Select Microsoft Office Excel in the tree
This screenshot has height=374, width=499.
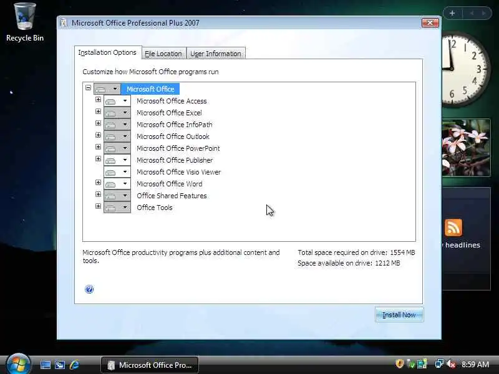pyautogui.click(x=169, y=113)
